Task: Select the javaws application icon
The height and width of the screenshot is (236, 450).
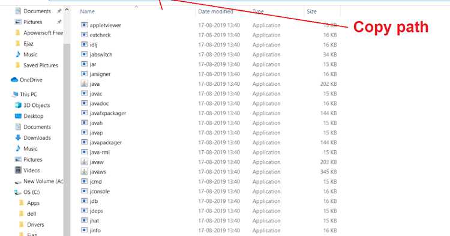Action: point(84,172)
